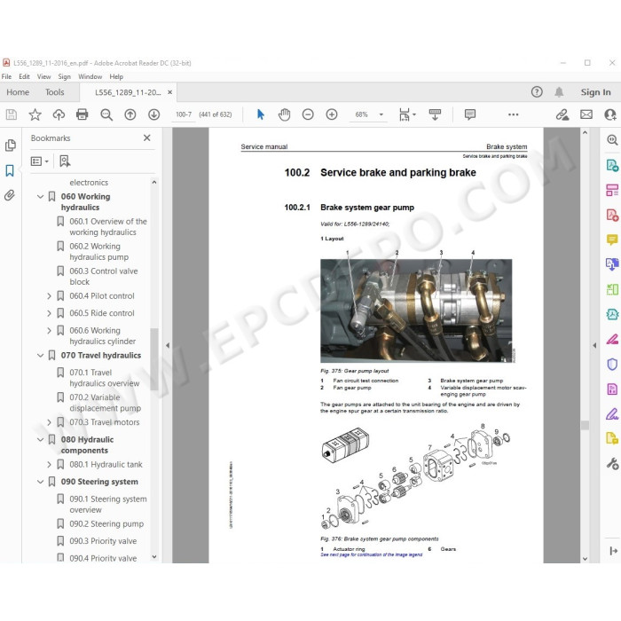Open More Tools wrench icon
Screen dimensions: 621x621
tap(612, 463)
